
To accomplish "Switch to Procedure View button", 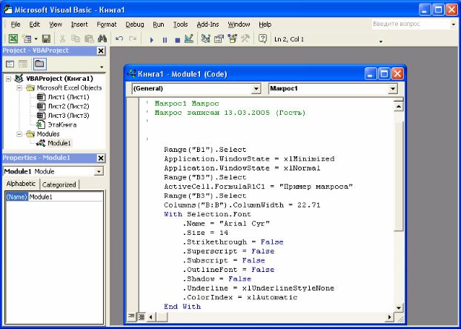I will click(131, 316).
